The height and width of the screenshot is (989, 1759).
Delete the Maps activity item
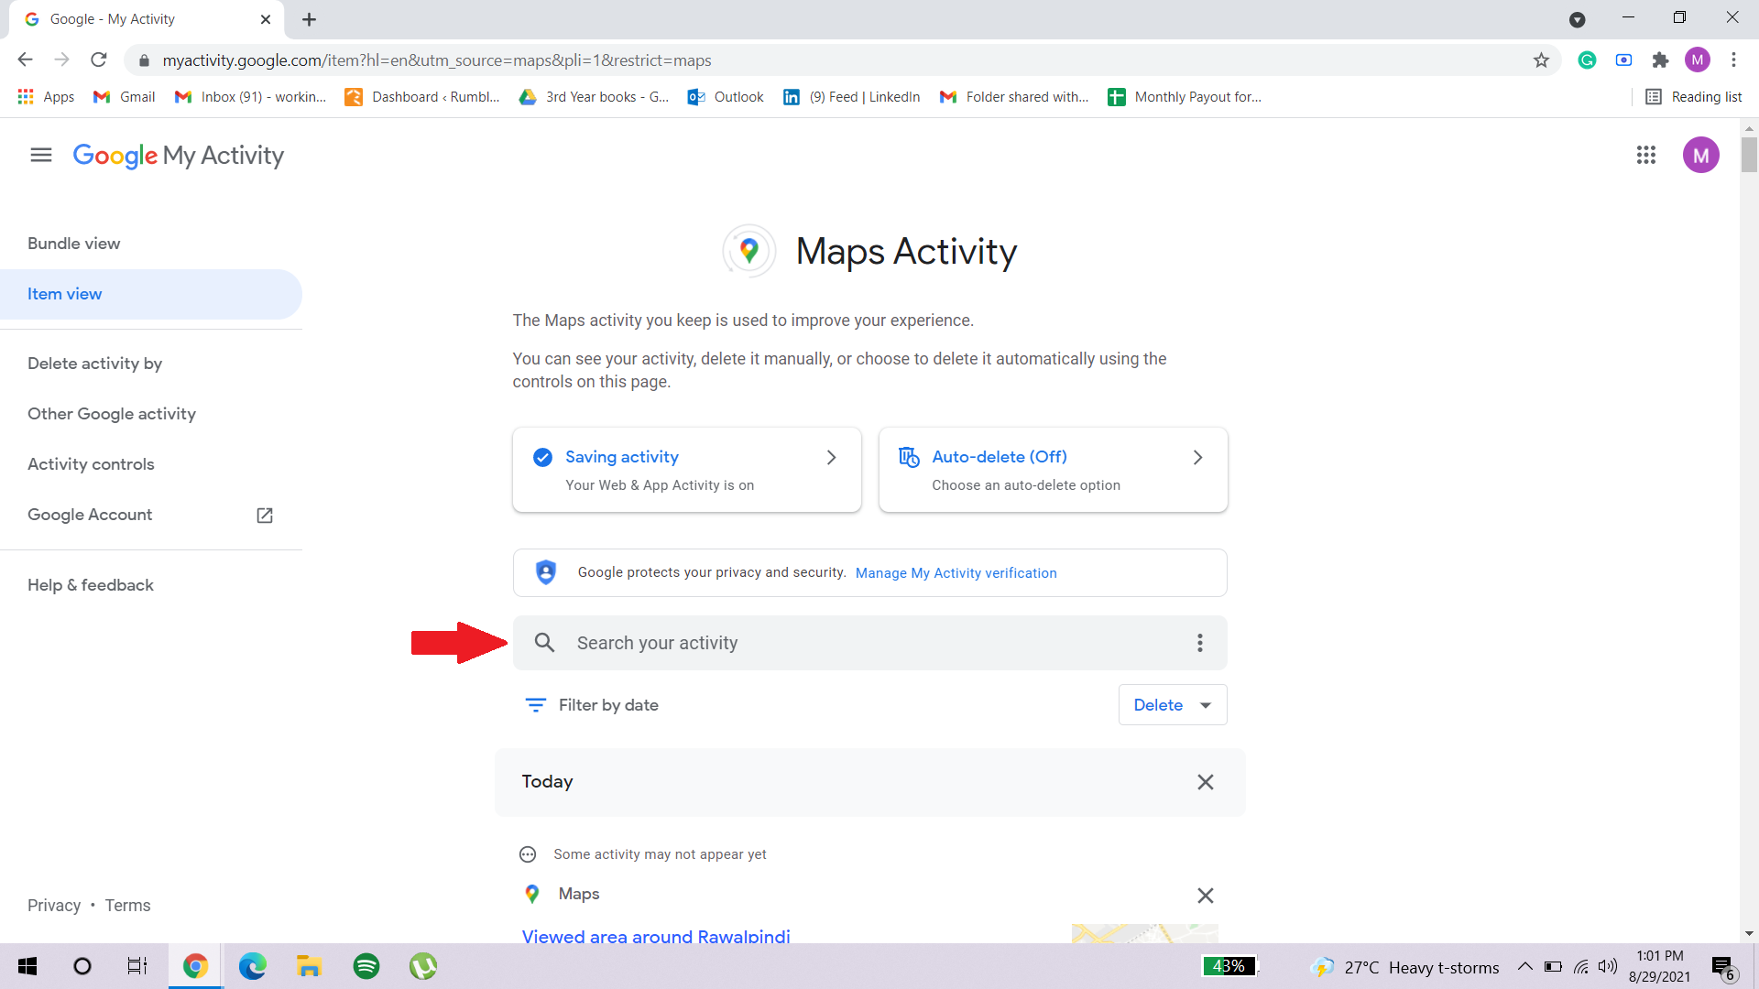coord(1206,895)
